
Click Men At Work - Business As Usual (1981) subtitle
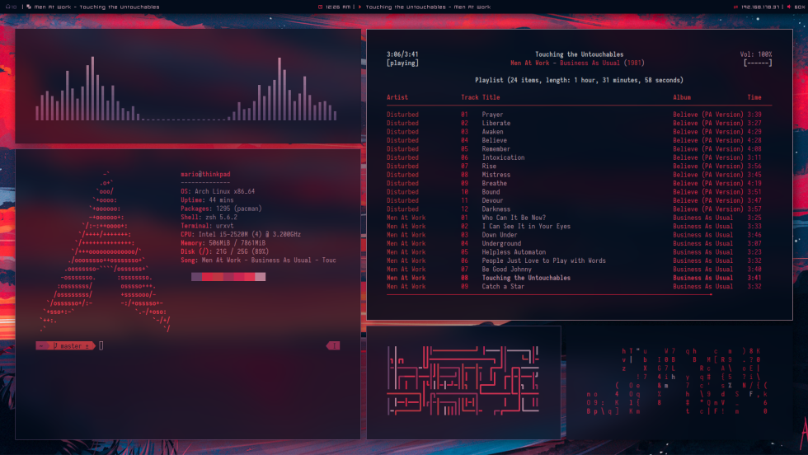click(x=577, y=63)
